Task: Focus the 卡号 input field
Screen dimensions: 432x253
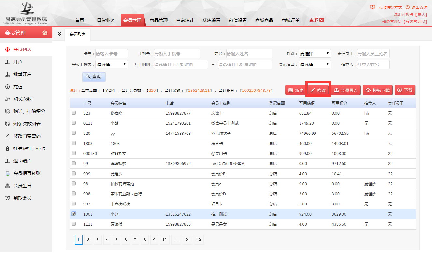Action: tap(112, 54)
